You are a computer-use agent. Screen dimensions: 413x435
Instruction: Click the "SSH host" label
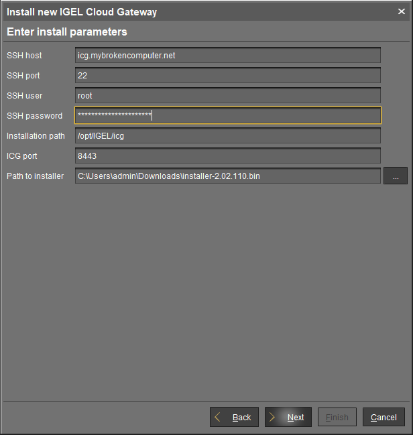click(x=24, y=56)
